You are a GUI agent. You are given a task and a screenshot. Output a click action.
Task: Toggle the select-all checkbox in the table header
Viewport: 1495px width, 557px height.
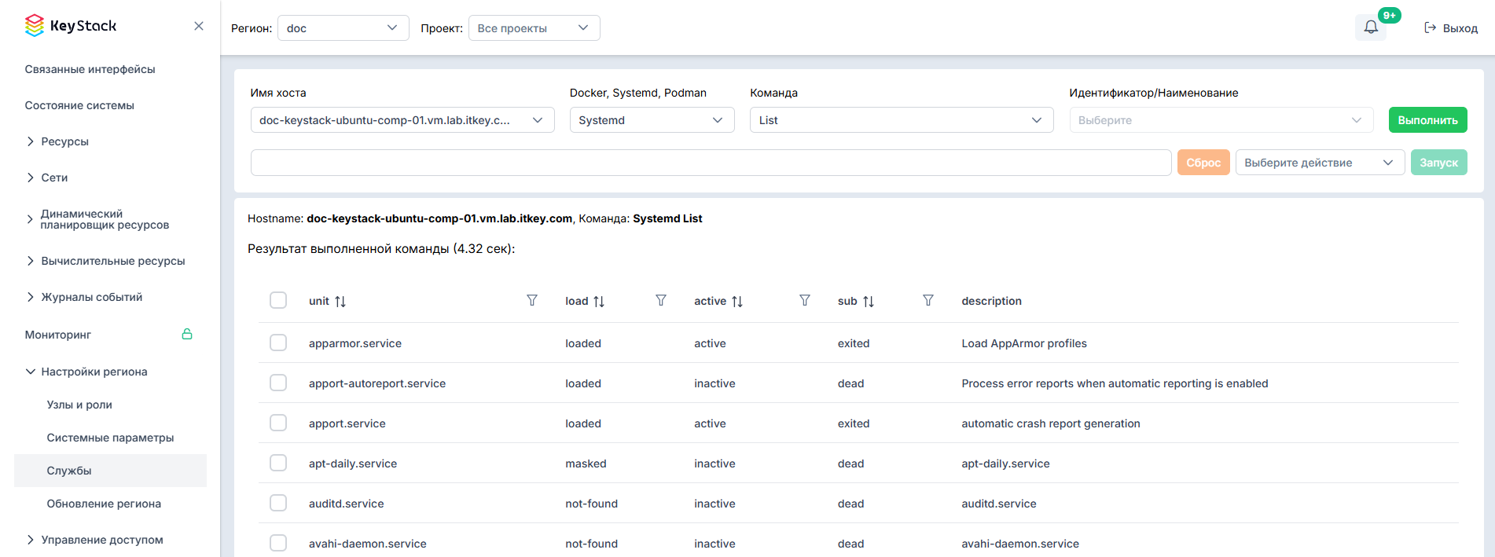278,300
